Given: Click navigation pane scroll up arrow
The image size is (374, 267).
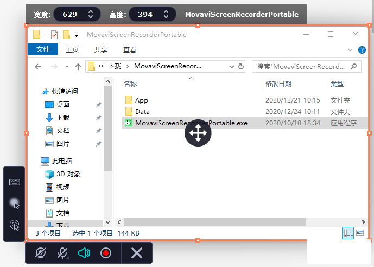Looking at the screenshot, I should pos(108,81).
